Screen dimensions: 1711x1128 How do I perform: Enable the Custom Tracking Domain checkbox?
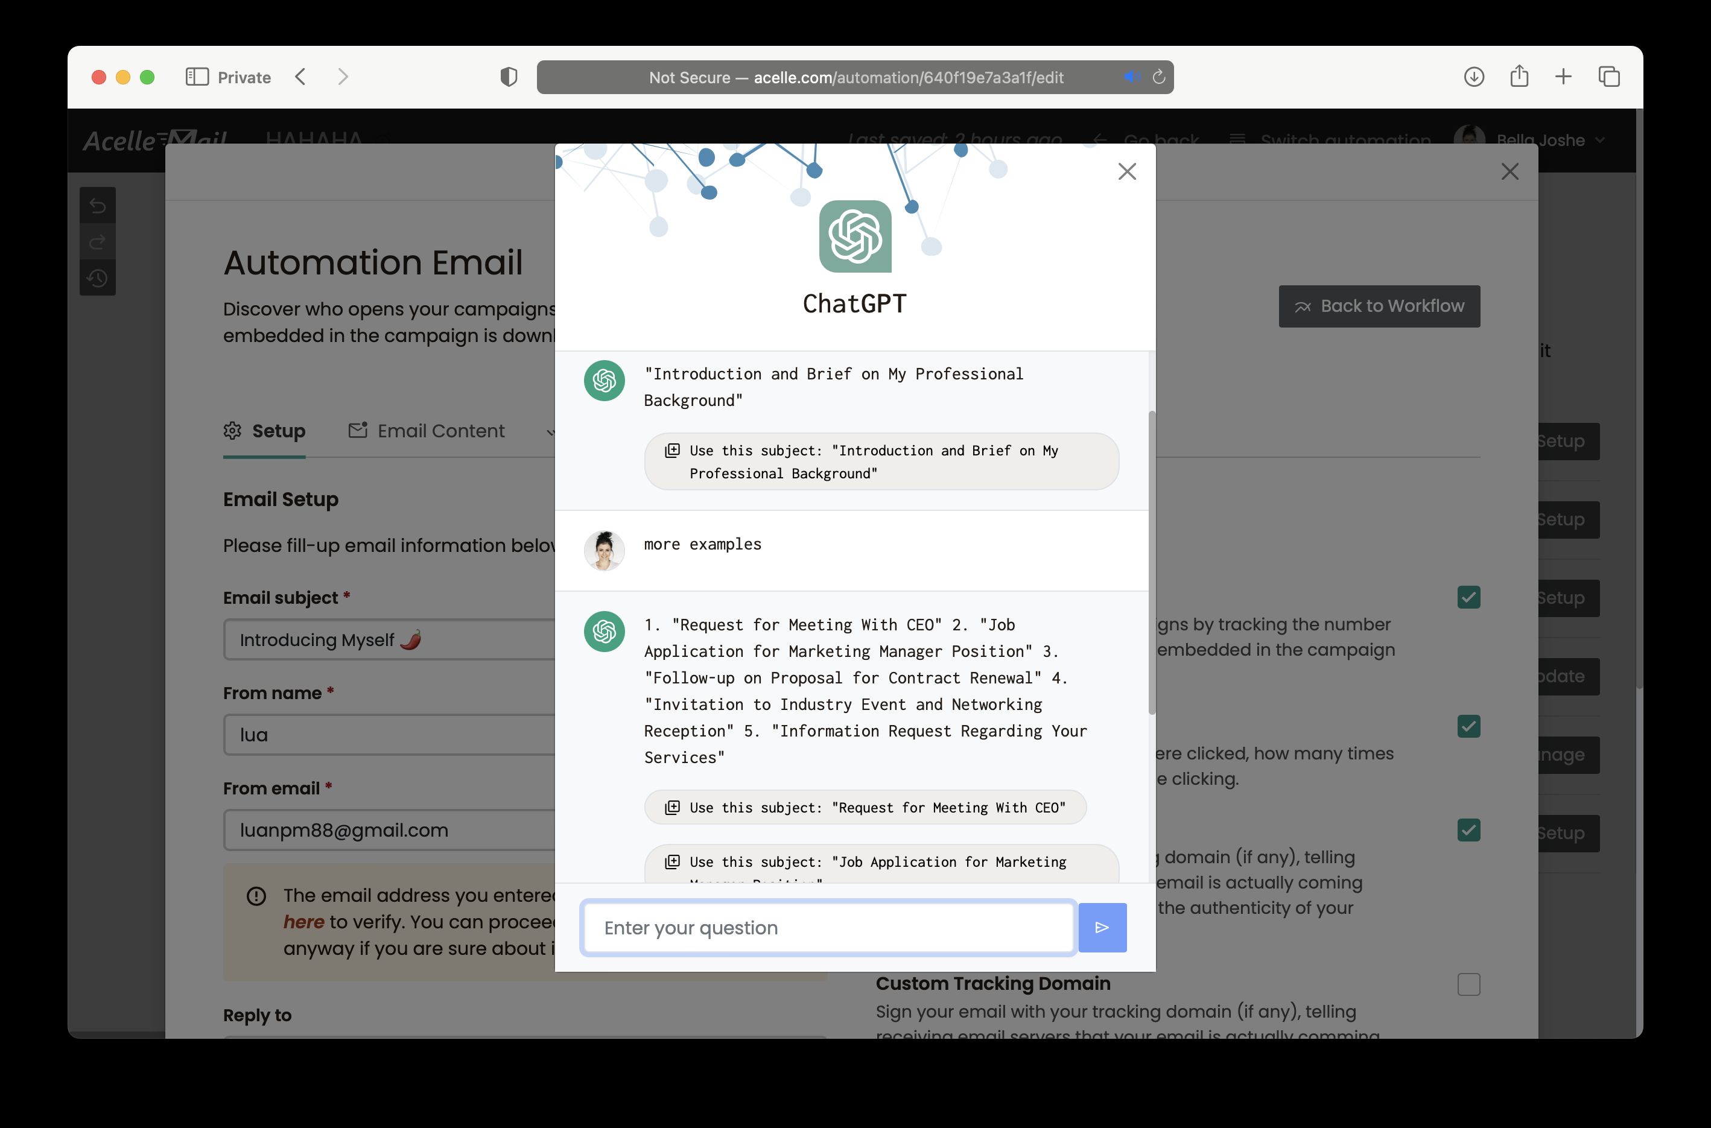(1468, 984)
